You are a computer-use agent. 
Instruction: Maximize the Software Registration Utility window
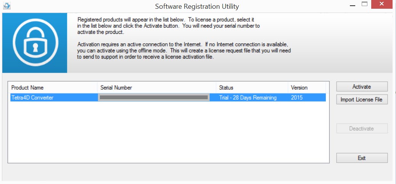[364, 4]
